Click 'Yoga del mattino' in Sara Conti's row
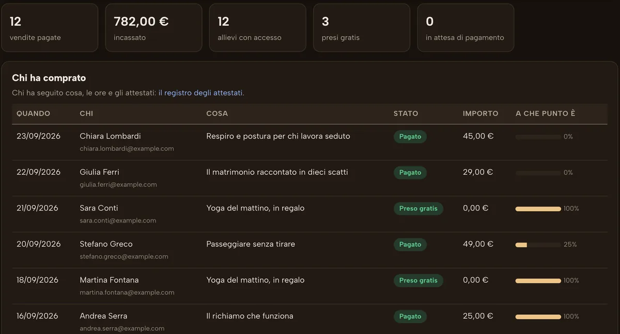The height and width of the screenshot is (334, 620). tap(255, 208)
